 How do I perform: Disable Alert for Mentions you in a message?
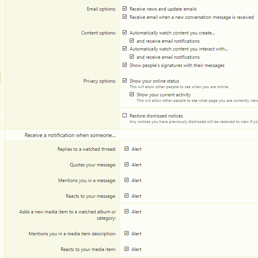[x=126, y=180]
